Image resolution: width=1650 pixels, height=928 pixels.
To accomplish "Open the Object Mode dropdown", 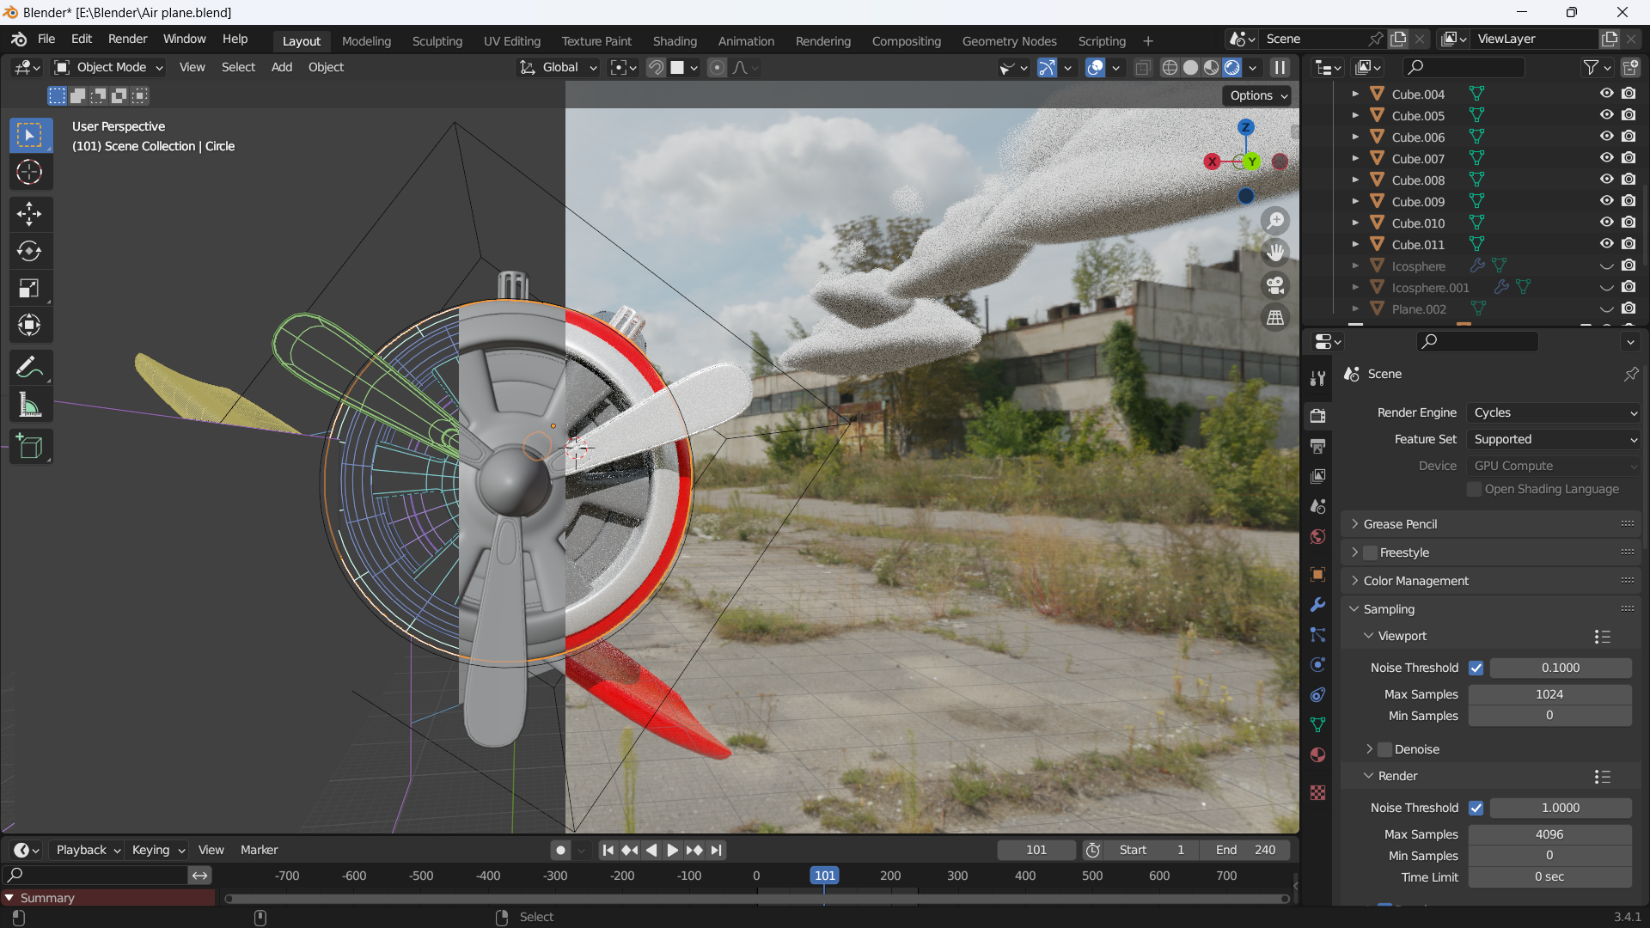I will (108, 67).
